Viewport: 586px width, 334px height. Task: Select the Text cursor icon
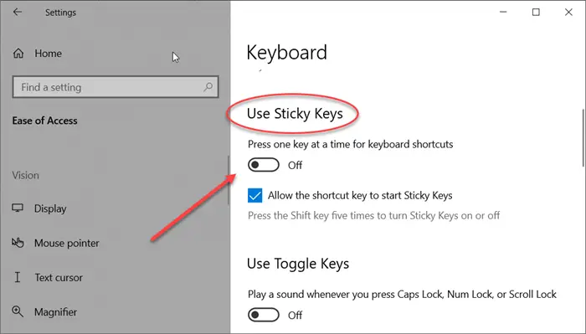18,277
